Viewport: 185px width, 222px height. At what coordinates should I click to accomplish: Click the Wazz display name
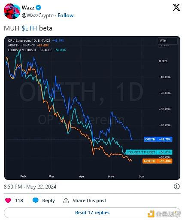click(x=28, y=7)
